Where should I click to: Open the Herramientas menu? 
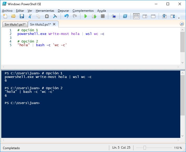(45, 11)
